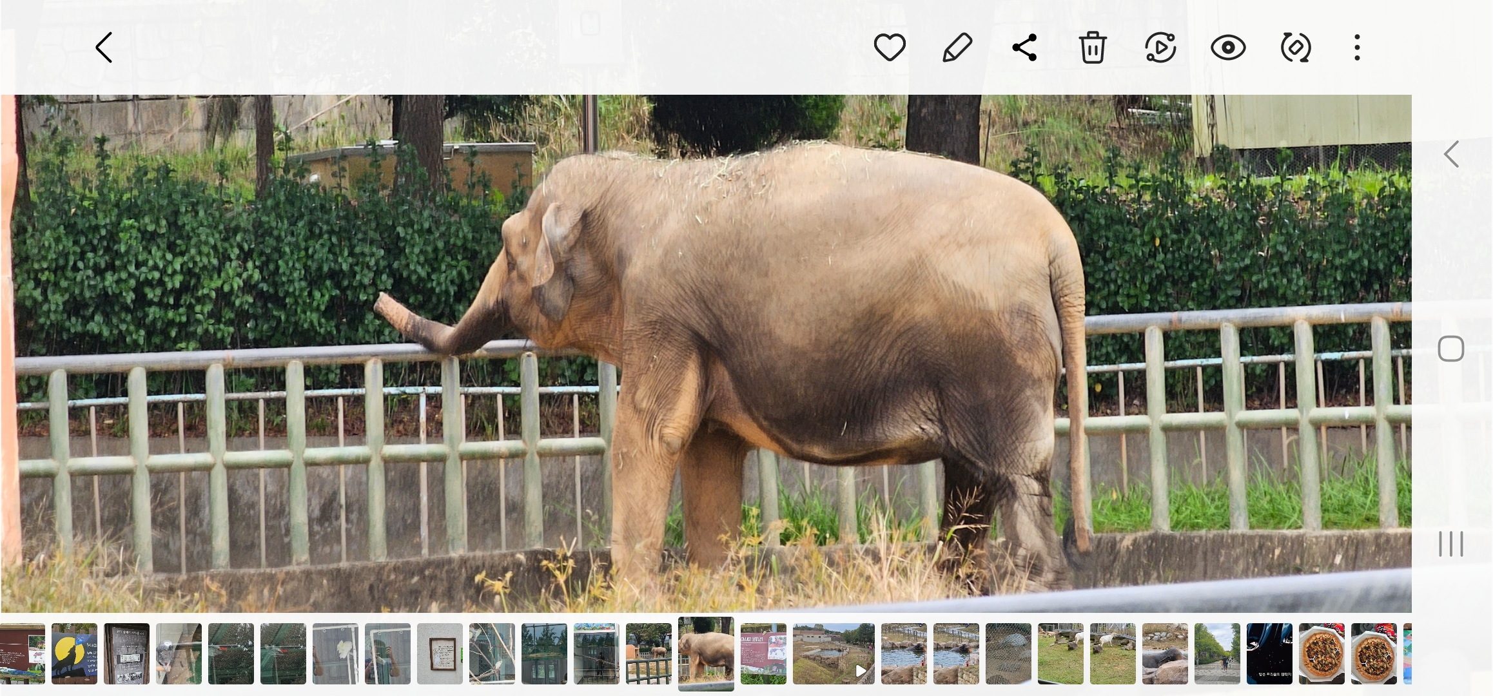The height and width of the screenshot is (696, 1493).
Task: Open the grey parrot thumbnail
Action: [x=179, y=653]
